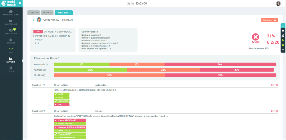Open the stopwatch timer in the side panel

tap(283, 31)
